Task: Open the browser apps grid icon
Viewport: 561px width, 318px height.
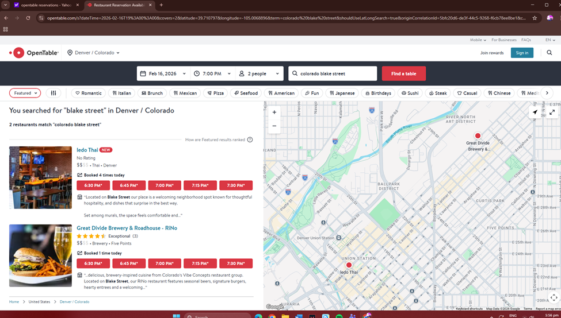Action: click(5, 29)
